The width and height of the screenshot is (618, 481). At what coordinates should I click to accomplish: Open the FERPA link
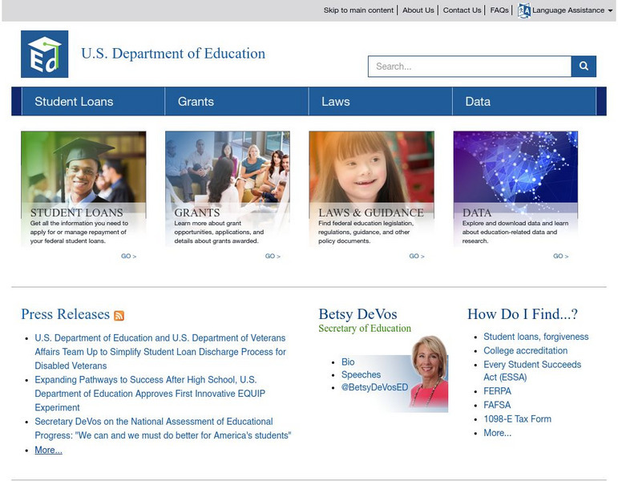[498, 391]
